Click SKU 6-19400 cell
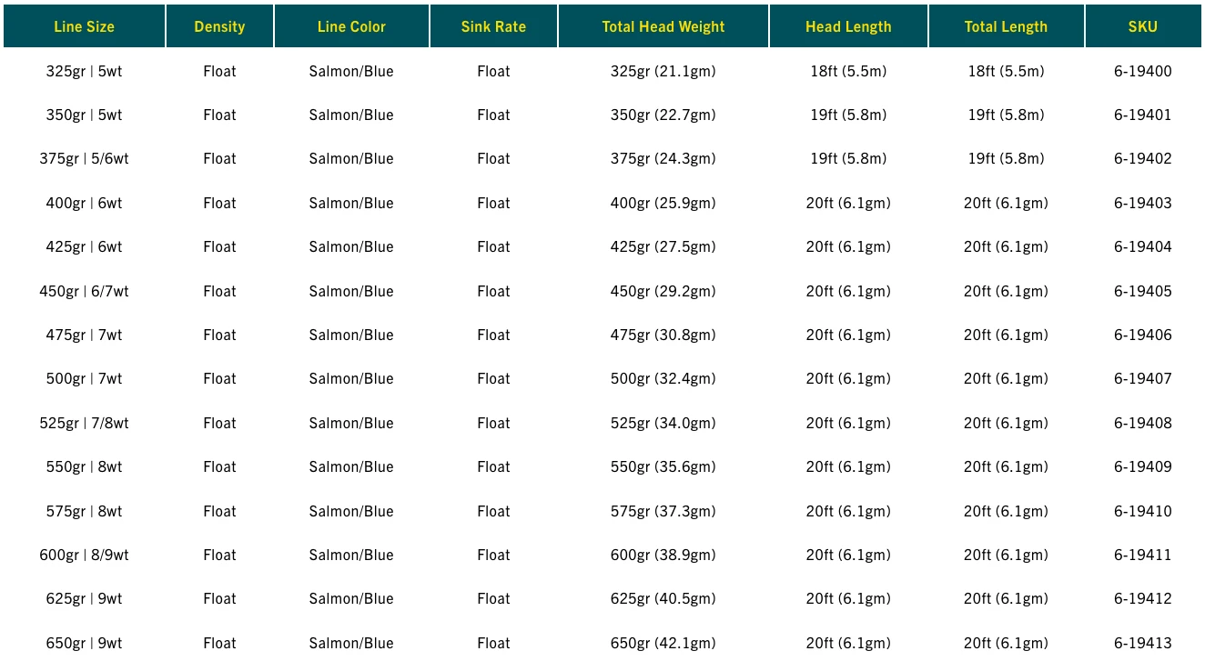Viewport: 1205px width, 661px height. coord(1142,71)
